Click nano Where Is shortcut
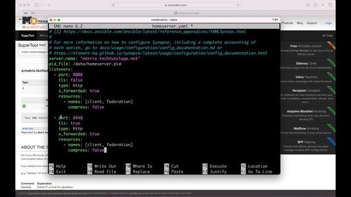Image resolution: width=351 pixels, height=197 pixels. point(139,166)
